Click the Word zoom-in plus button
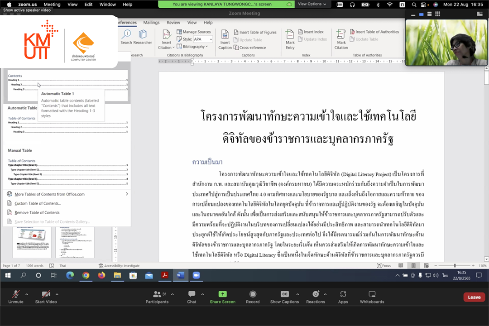489x326 pixels. (x=473, y=265)
